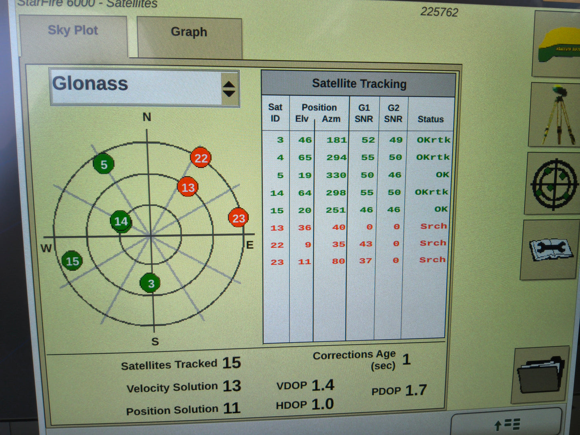Click the HDOP 1.0 reading
580x435 pixels.
305,404
